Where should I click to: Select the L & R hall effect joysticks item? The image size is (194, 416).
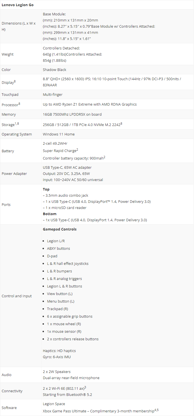pos(68,263)
